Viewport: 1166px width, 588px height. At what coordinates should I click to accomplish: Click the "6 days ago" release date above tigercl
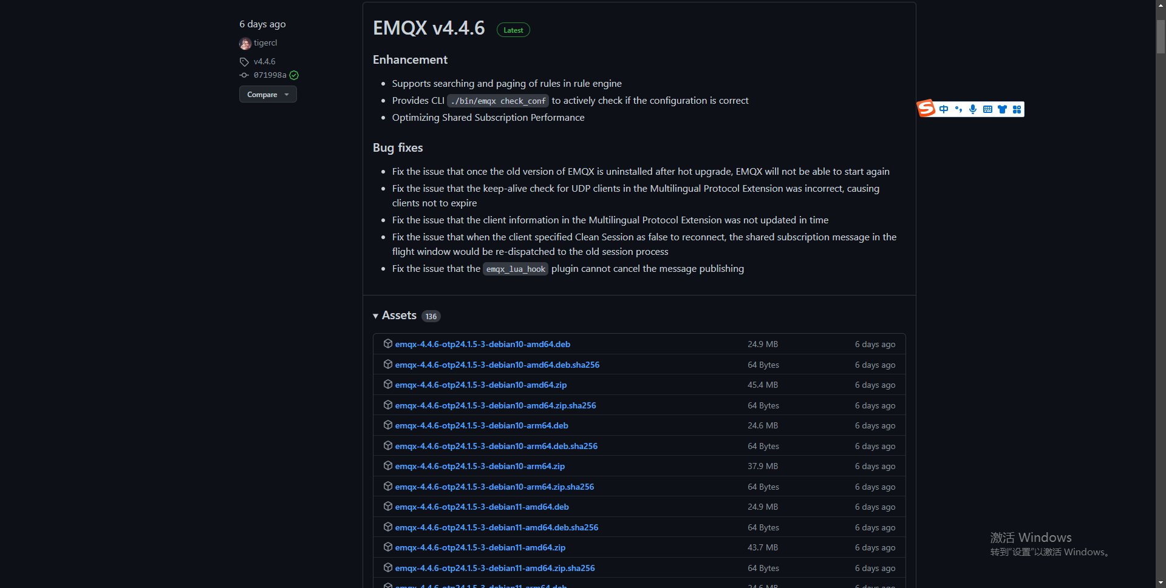coord(262,24)
